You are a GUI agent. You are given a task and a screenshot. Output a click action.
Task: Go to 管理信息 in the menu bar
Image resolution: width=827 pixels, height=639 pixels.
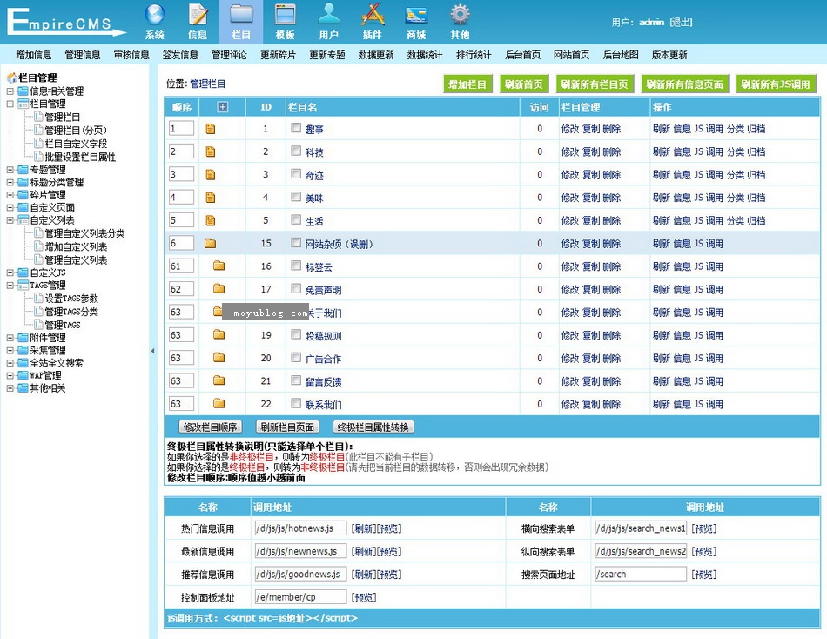[x=83, y=55]
